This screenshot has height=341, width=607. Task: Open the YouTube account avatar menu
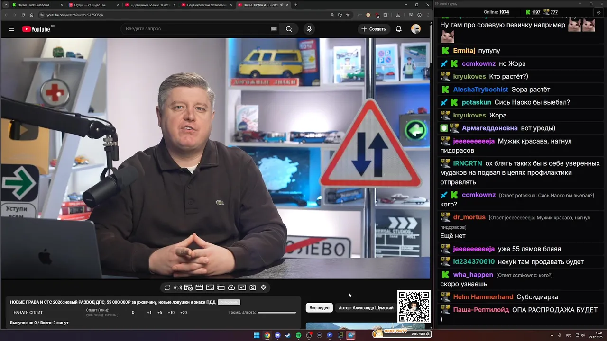[x=416, y=29]
